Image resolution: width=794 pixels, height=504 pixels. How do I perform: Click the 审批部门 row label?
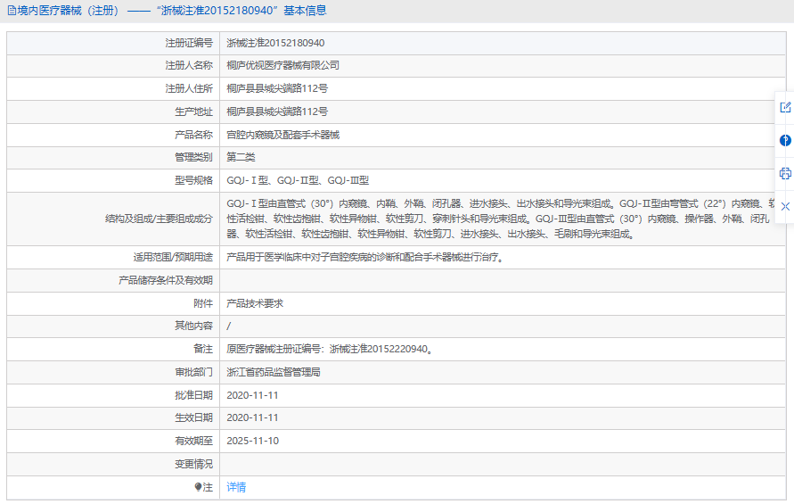pyautogui.click(x=194, y=372)
